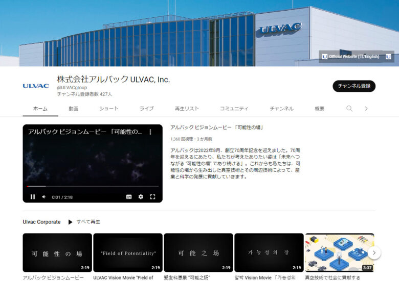
Task: Switch to the 動画 tab
Action: (x=73, y=109)
